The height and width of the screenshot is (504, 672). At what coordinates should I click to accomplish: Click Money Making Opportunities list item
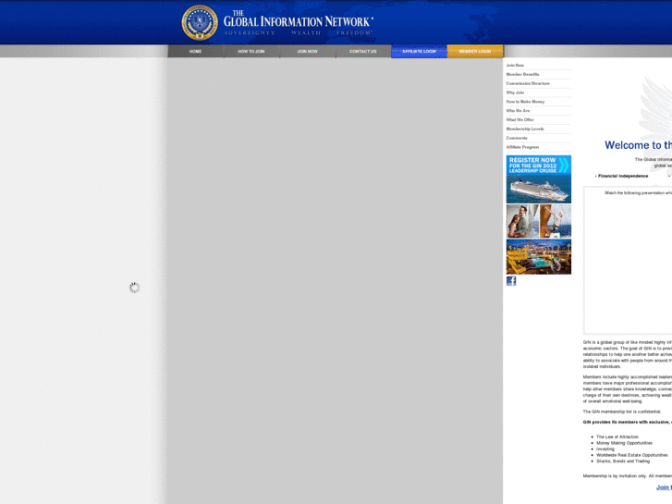(625, 443)
